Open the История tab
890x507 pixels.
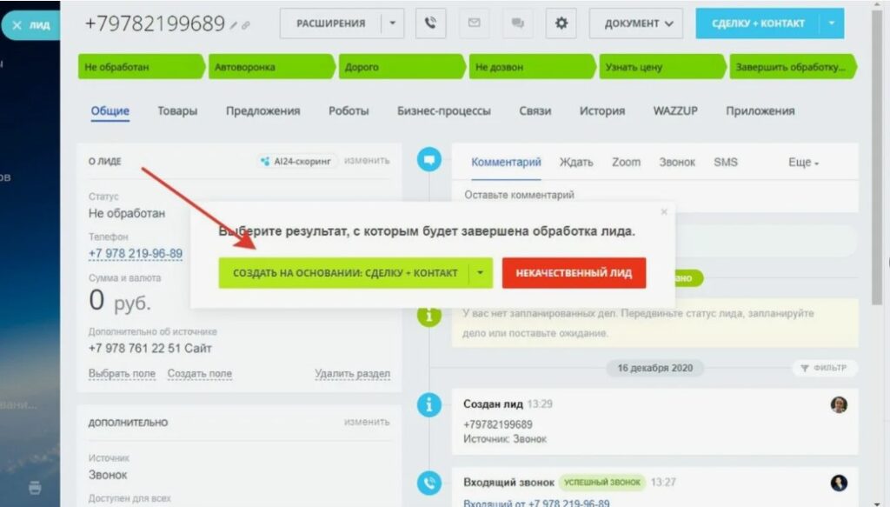(601, 110)
